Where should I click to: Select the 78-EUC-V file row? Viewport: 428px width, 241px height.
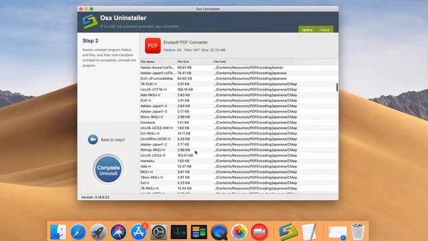click(x=239, y=84)
